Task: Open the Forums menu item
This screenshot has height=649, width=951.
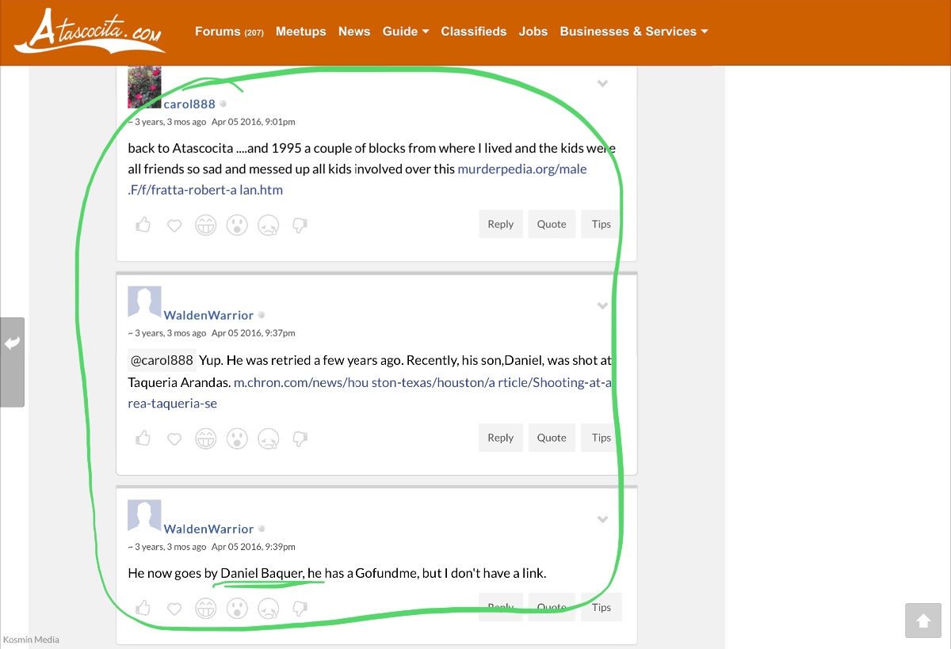Action: click(x=228, y=32)
